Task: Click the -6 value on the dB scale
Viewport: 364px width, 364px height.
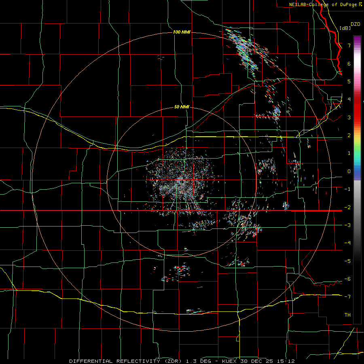Action: point(347,279)
